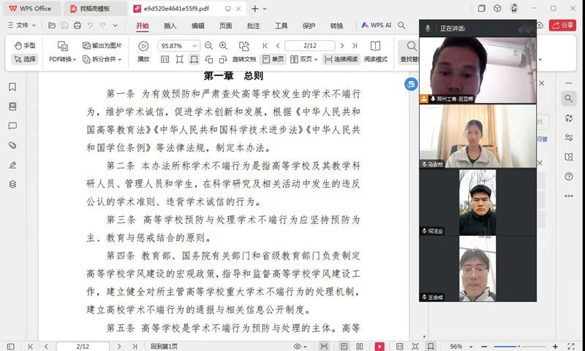
Task: Click zoom plus beside the slider
Action: 555,347
